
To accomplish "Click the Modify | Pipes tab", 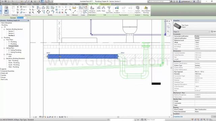I will tap(94, 4).
